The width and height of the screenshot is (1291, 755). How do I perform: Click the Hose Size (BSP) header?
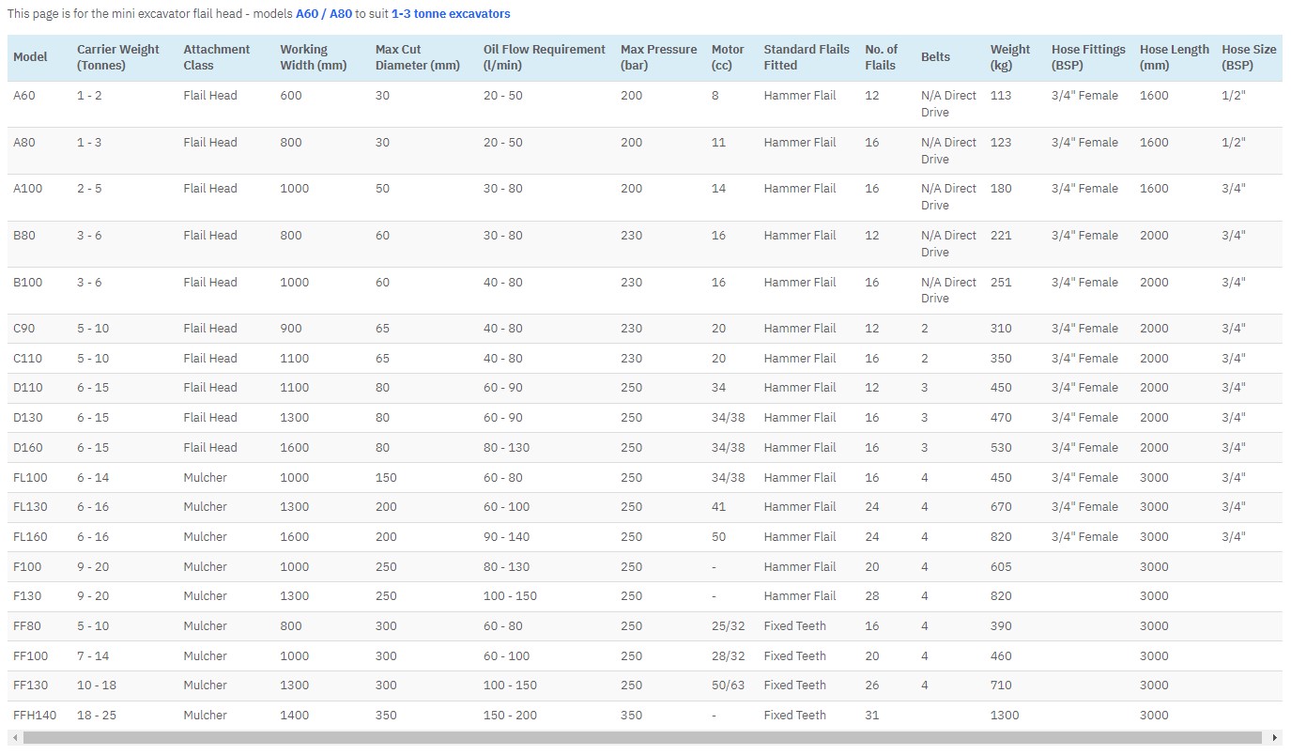[1249, 57]
